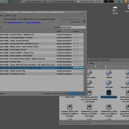
Task: Select song 'Warren Wiebe - I Believe in Us'
Action: tap(42, 35)
